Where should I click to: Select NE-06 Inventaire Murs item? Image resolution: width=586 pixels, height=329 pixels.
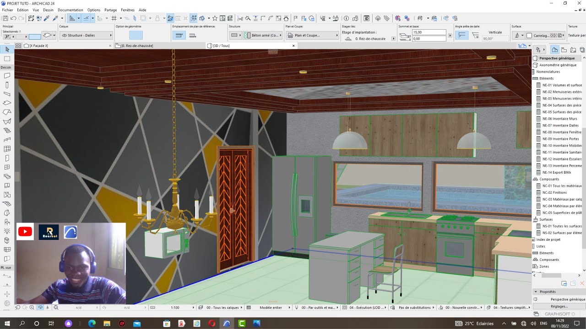point(559,119)
